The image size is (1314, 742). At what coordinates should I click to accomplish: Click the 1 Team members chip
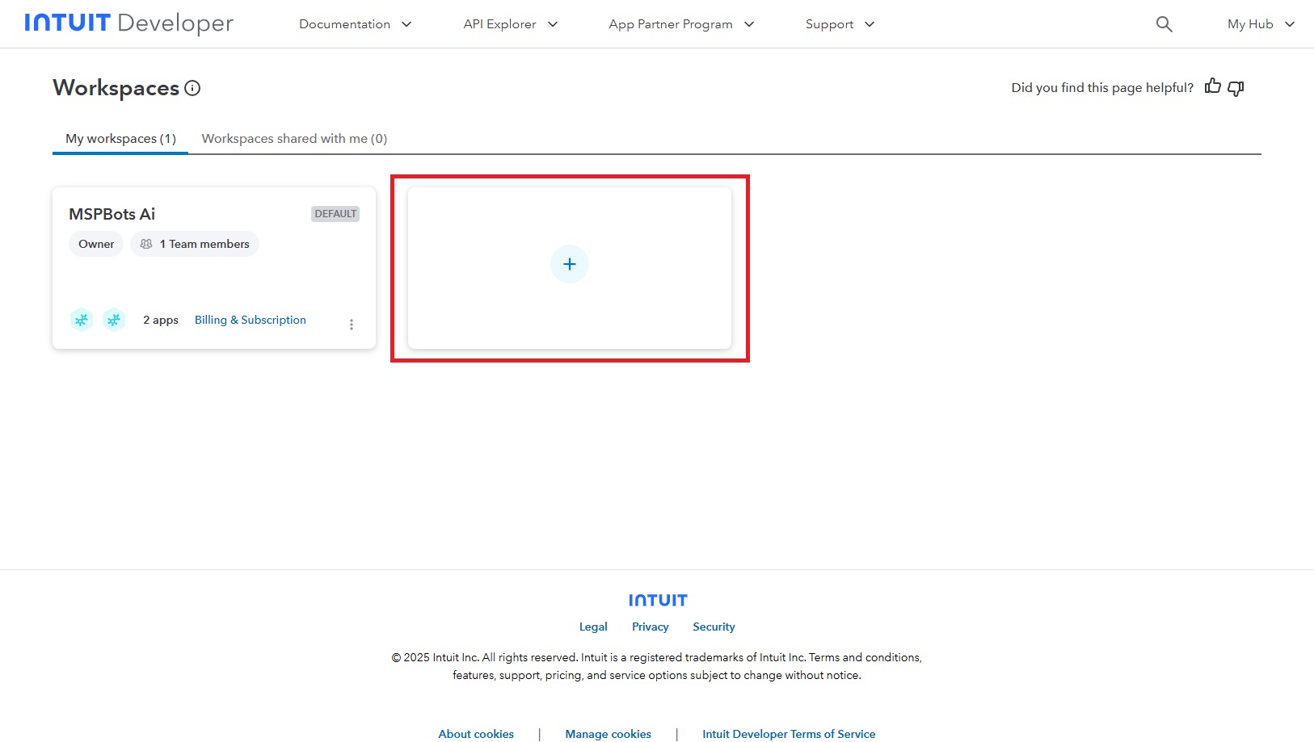coord(195,244)
